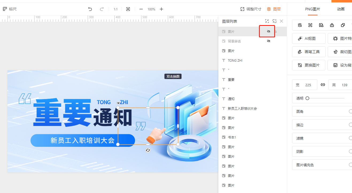
Task: Click the 图片填充色 property label
Action: tap(305, 165)
